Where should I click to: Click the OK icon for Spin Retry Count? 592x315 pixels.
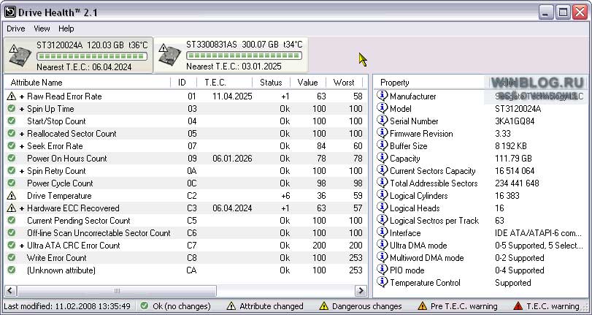pyautogui.click(x=12, y=170)
